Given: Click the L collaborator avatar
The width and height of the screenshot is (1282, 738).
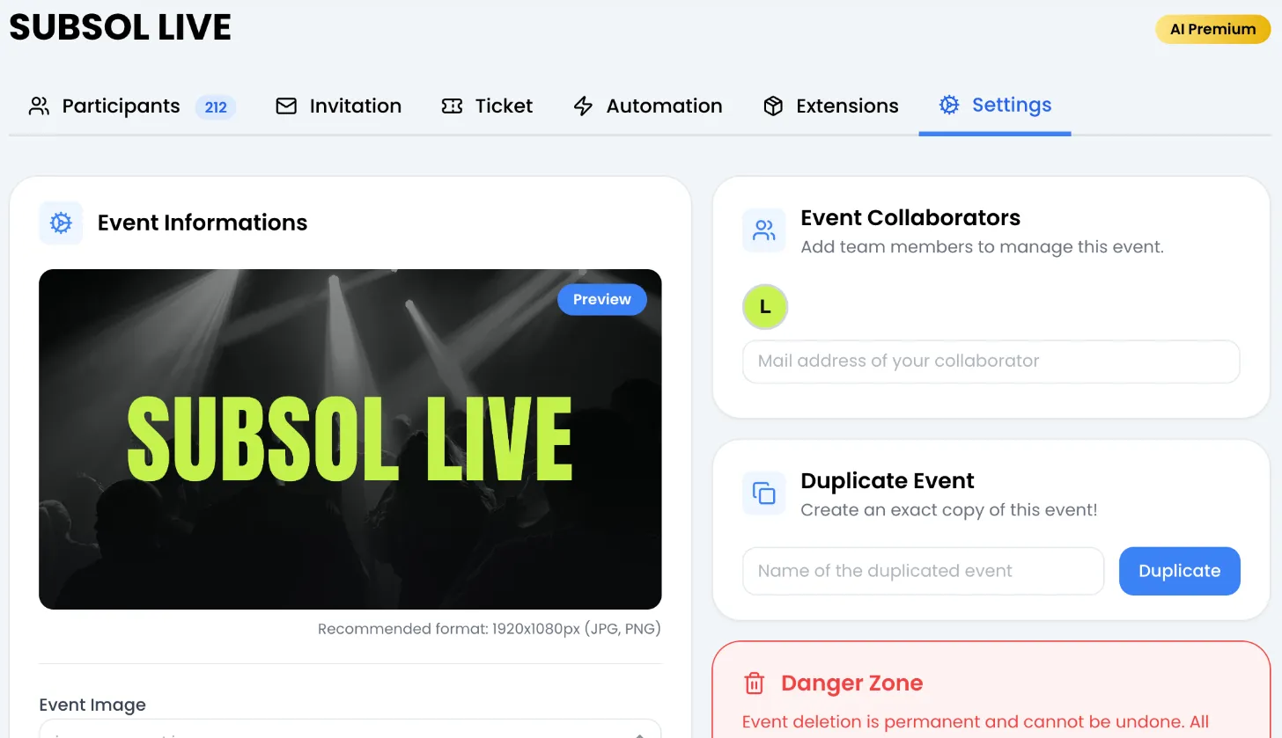Looking at the screenshot, I should [765, 307].
